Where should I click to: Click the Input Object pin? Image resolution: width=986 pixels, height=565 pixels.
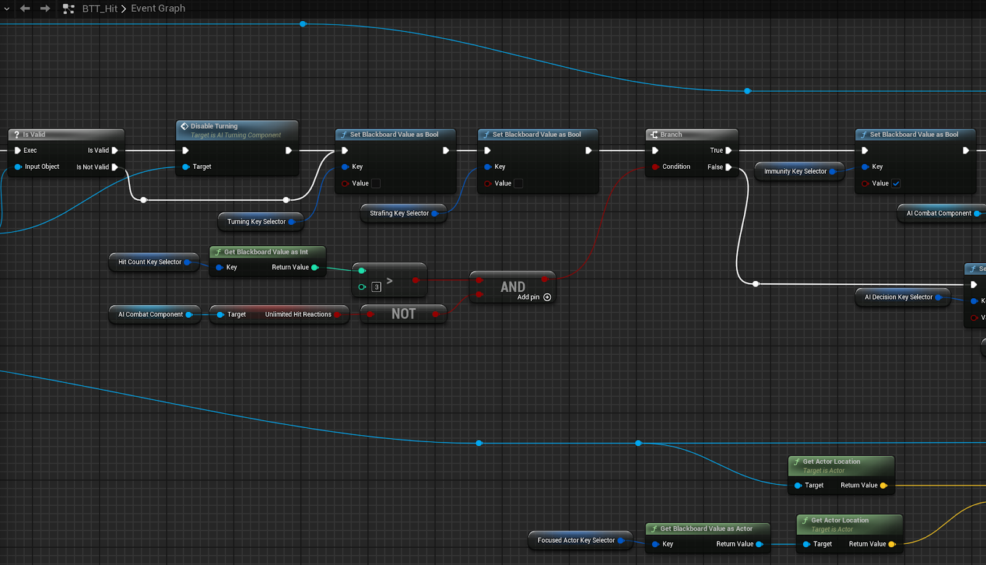18,167
